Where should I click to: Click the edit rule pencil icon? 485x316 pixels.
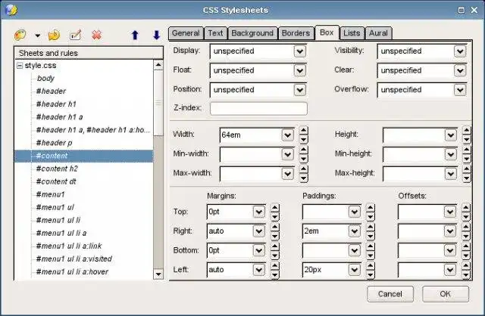point(75,35)
